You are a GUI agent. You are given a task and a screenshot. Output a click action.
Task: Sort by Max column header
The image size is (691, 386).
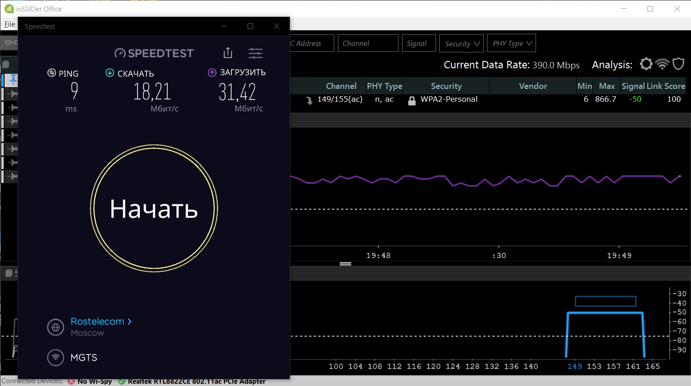point(607,86)
